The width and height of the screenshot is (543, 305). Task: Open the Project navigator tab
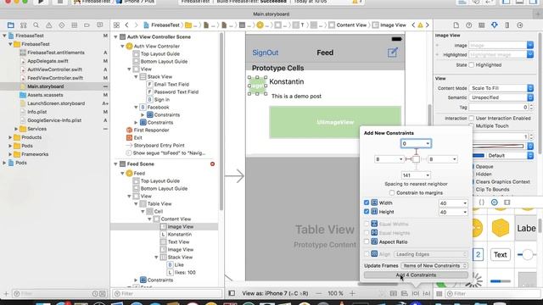11,25
